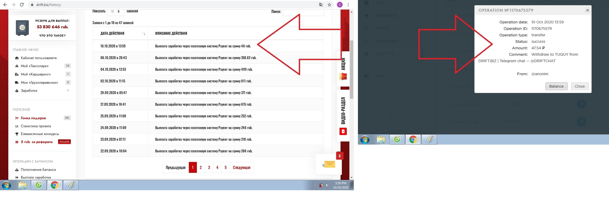
Task: Click the 'ОПИСАНИЕ ДЕЙСТВИЯ' column header
Action: click(171, 33)
